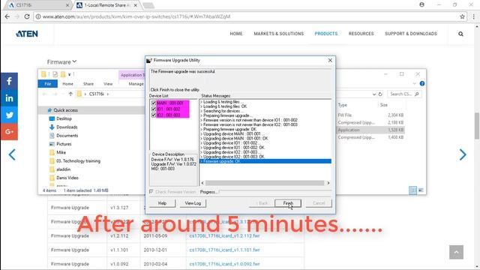The width and height of the screenshot is (480, 270).
Task: Toggle the Check Firmware Version checkbox
Action: pos(151,192)
